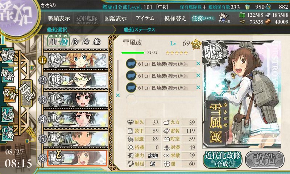Image resolution: width=290 pixels, height=174 pixels.
Task: Open the 戦績表示 records menu
Action: pyautogui.click(x=59, y=18)
